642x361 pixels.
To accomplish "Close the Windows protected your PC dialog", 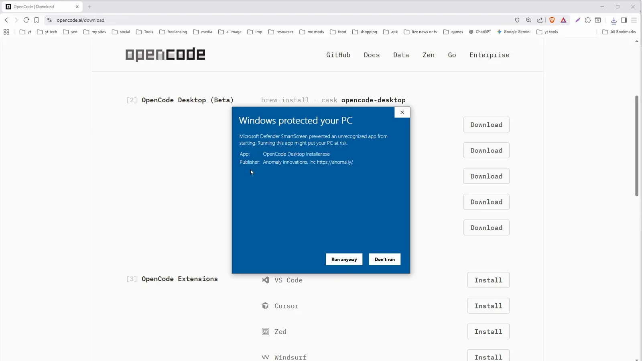I will coord(402,112).
